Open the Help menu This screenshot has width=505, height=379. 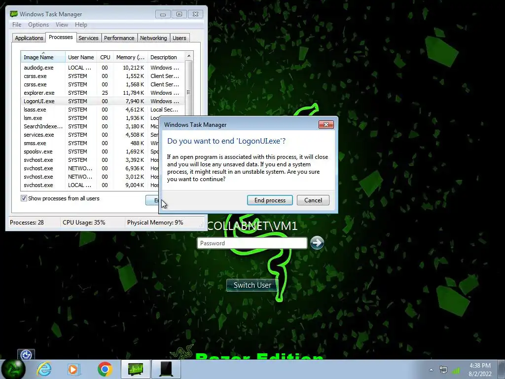(x=81, y=25)
